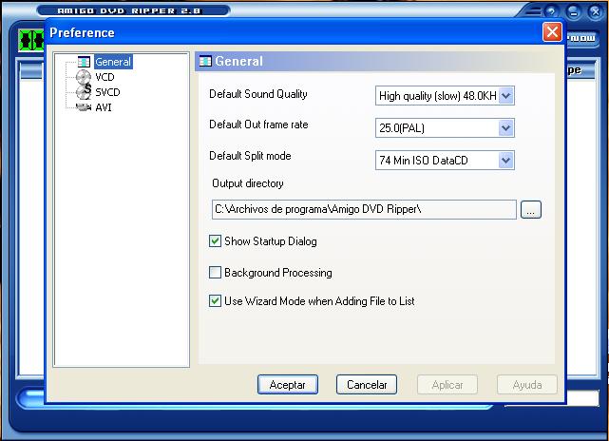Image resolution: width=609 pixels, height=441 pixels.
Task: Click the General list icon in tree
Action: 84,62
